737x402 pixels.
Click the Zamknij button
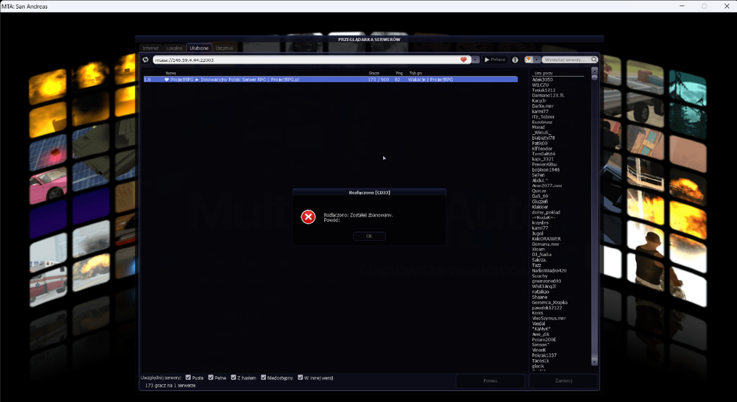(564, 381)
